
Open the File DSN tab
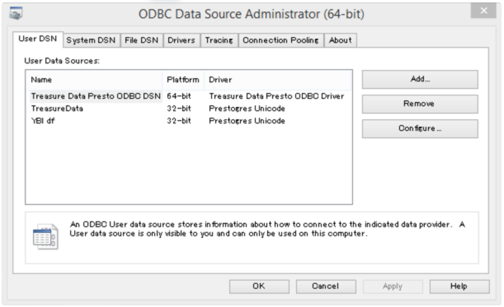[141, 40]
